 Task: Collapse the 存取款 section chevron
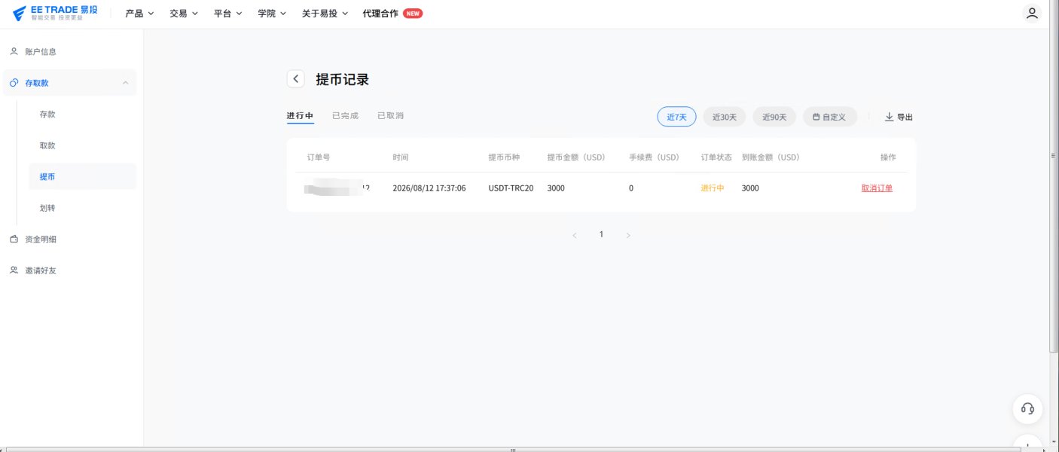click(125, 83)
